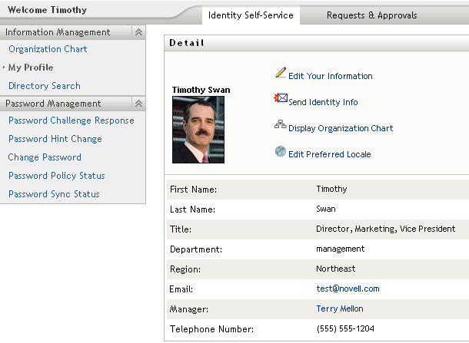Click the Edit Preferred Locale link text
Viewport: 469px width, 343px height.
(x=329, y=154)
